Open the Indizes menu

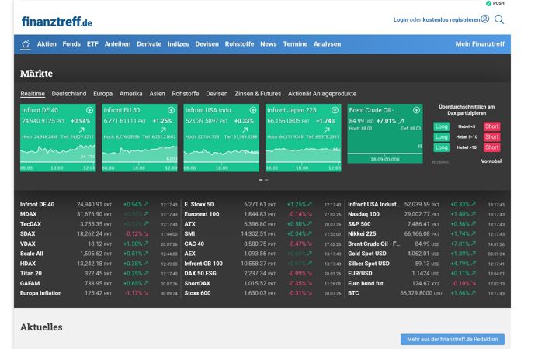[x=179, y=44]
